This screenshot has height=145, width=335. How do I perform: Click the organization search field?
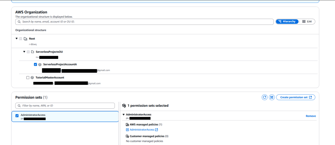coord(144,22)
